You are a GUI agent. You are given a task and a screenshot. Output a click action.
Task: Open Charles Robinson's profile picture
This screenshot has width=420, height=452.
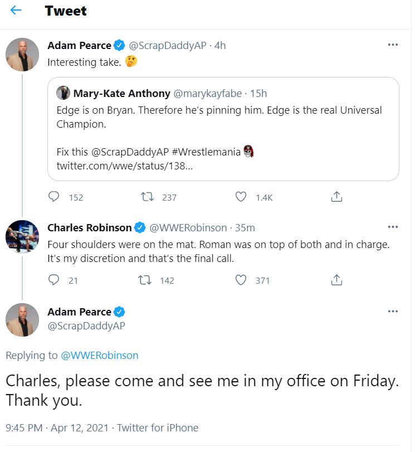tap(22, 236)
